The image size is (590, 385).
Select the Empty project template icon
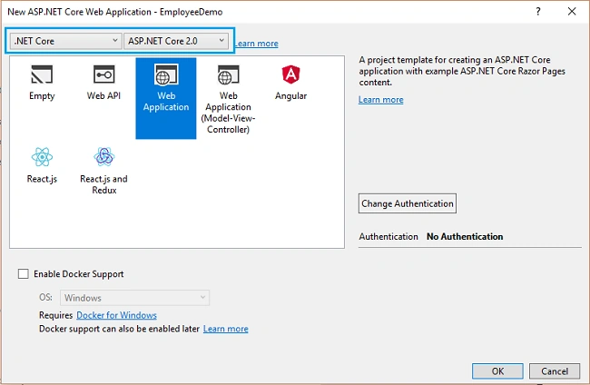[42, 74]
